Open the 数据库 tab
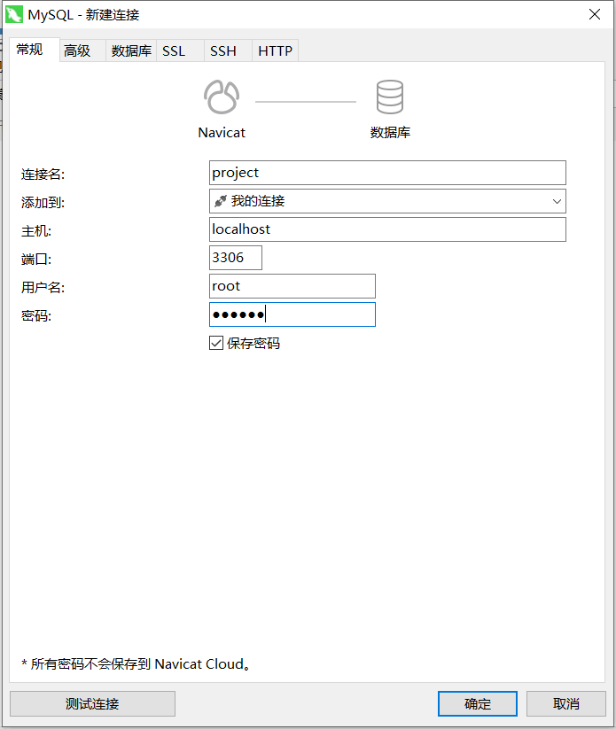 click(131, 50)
